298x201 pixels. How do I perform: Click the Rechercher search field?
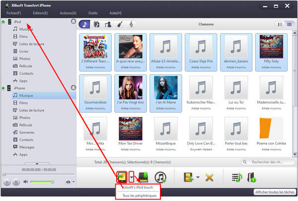click(268, 162)
